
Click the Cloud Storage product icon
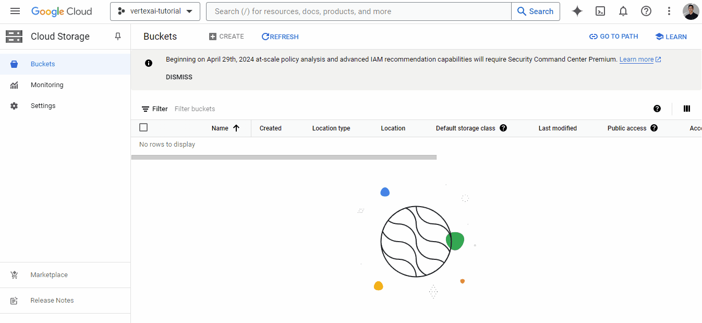[x=14, y=37]
